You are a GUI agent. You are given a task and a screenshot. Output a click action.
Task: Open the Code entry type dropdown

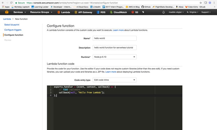(x=114, y=80)
